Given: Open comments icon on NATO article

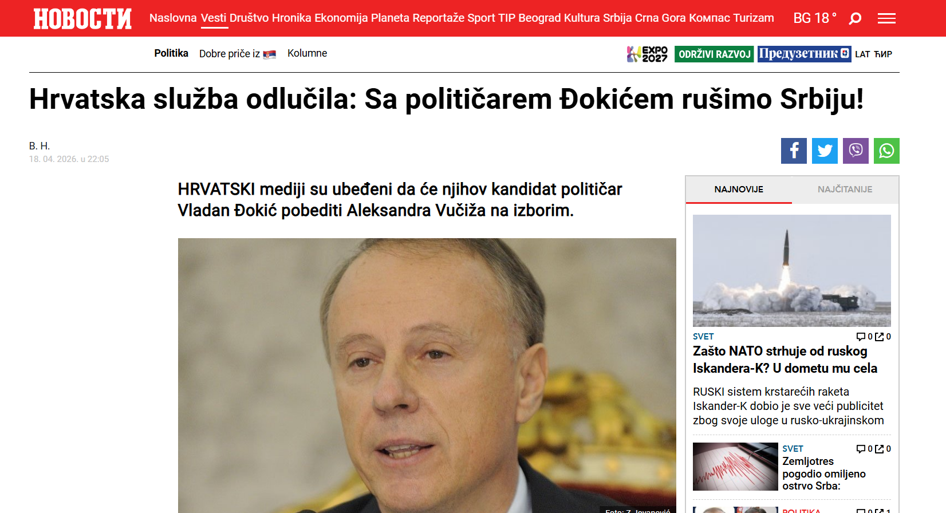Looking at the screenshot, I should (x=861, y=337).
